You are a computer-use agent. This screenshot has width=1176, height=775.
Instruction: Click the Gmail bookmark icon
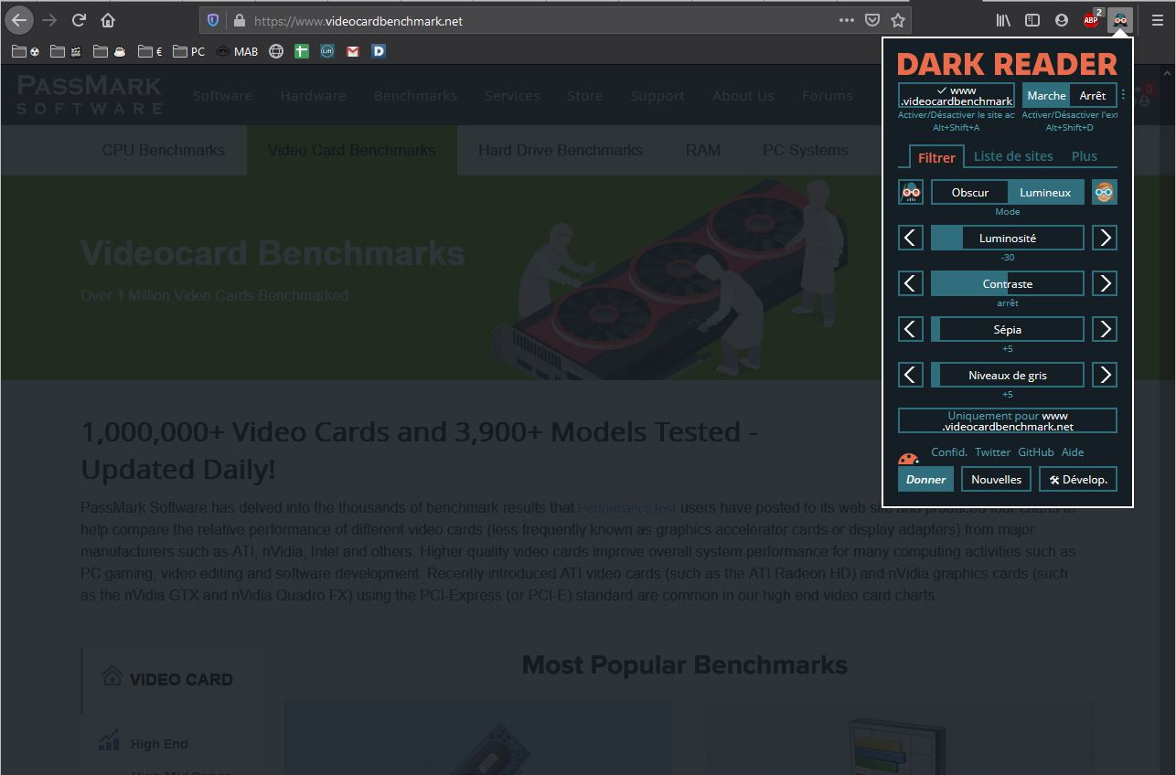(352, 51)
